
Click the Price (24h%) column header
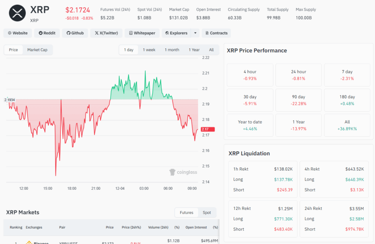point(131,227)
